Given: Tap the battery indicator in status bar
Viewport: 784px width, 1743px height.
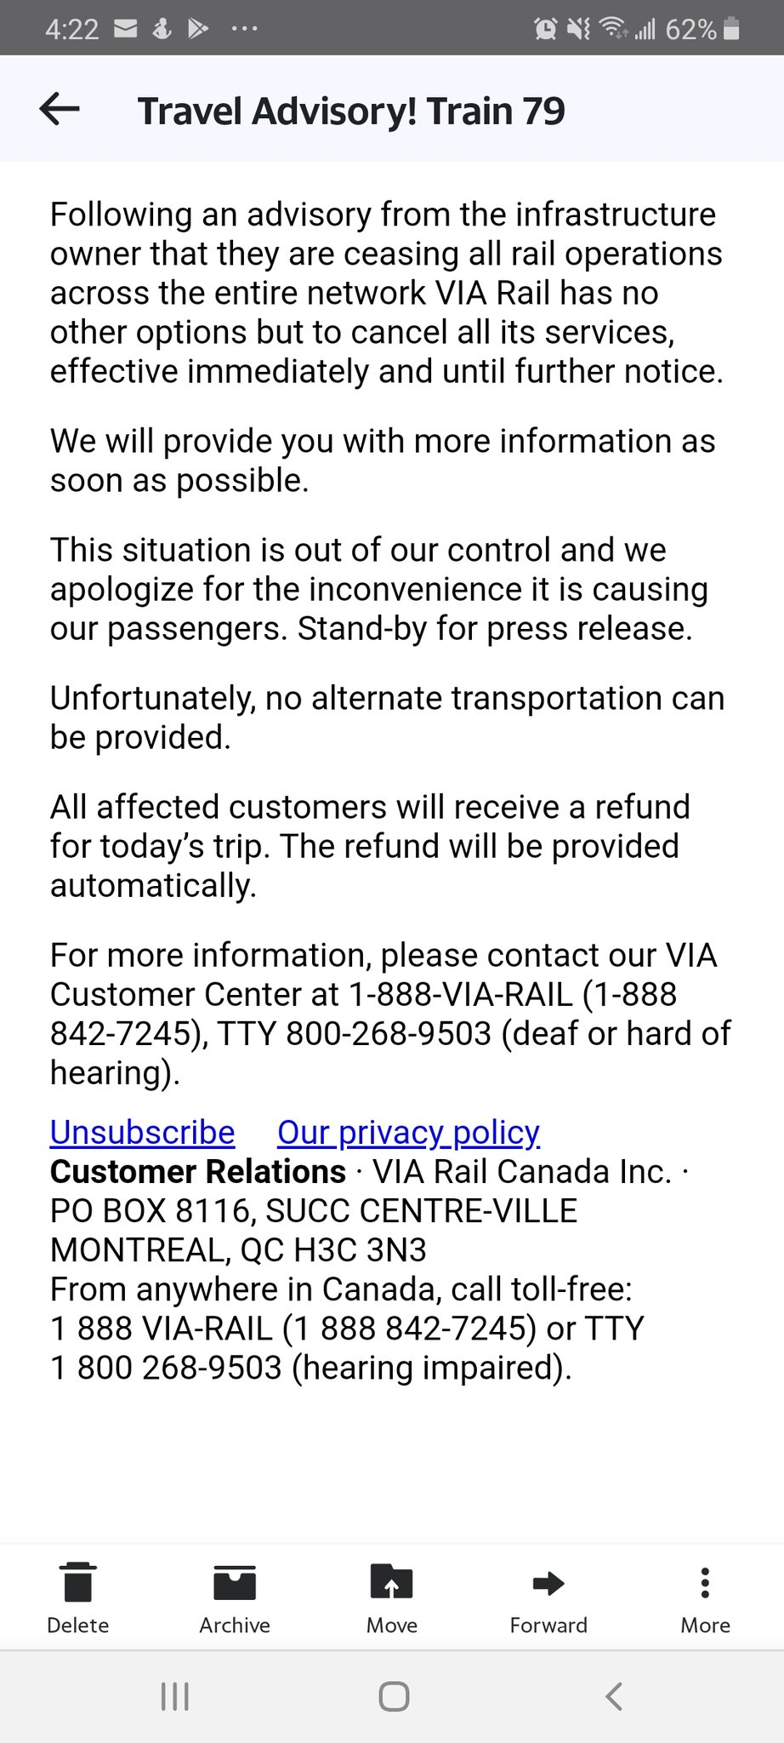Looking at the screenshot, I should (731, 29).
